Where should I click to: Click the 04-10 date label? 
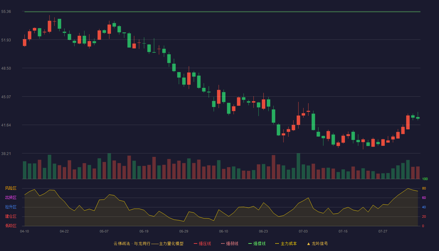[24, 231]
